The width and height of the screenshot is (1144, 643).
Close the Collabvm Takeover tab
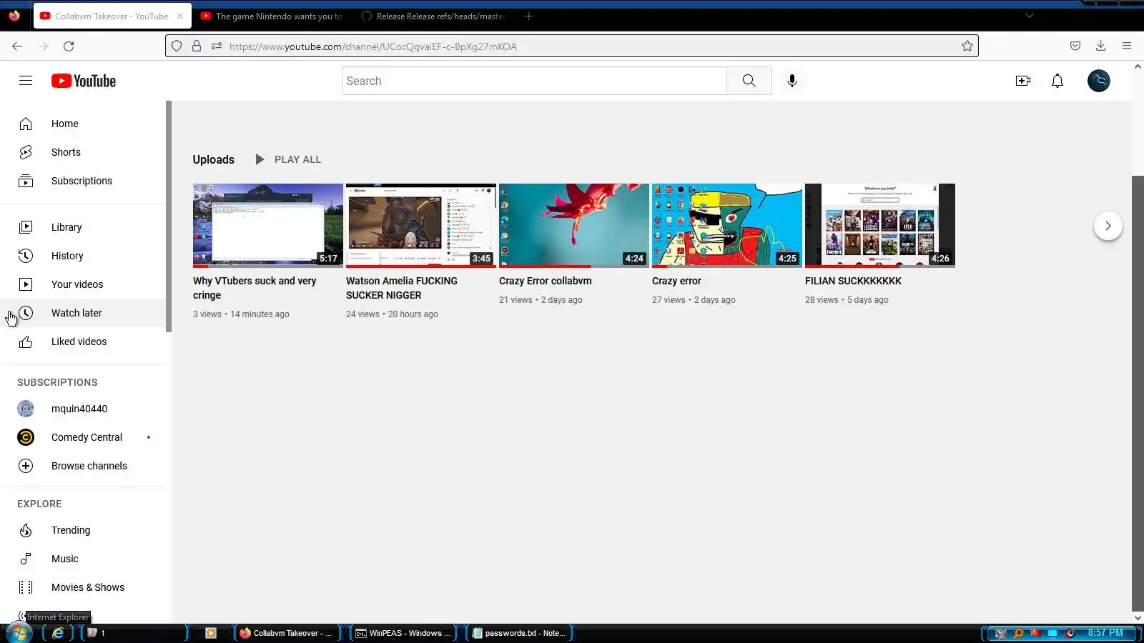tap(180, 16)
